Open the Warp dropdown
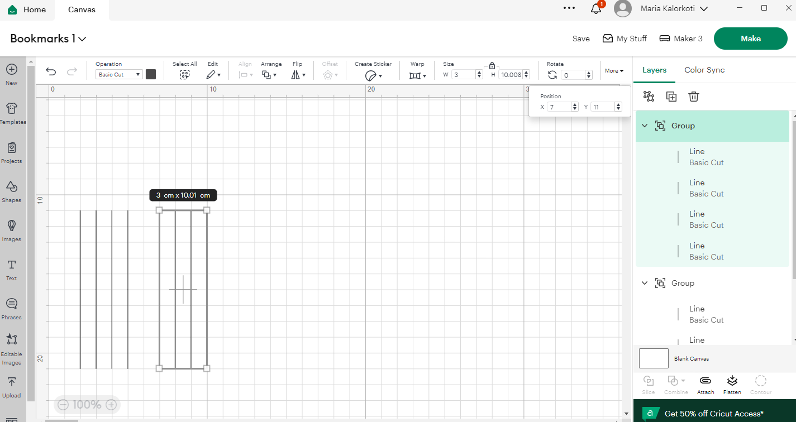 tap(417, 75)
